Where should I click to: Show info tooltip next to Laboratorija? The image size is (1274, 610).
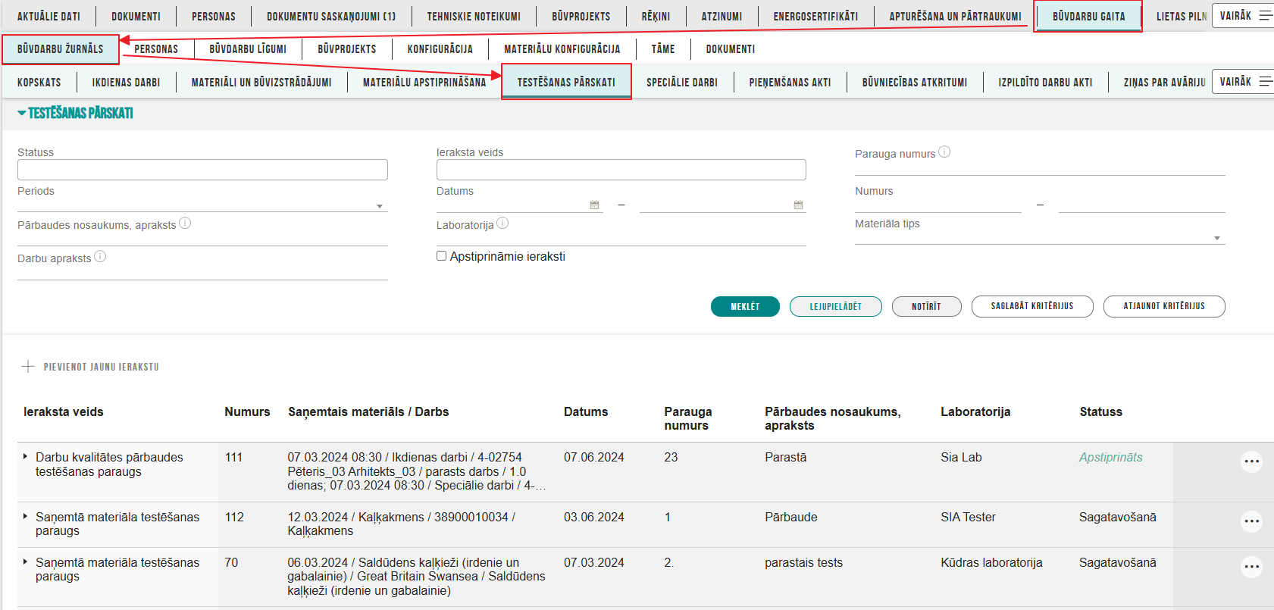[x=502, y=223]
